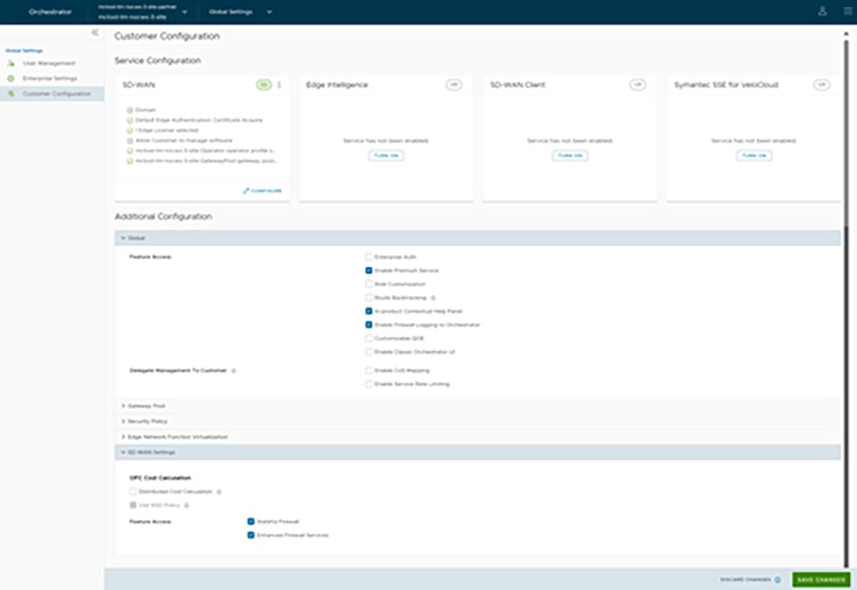This screenshot has height=590, width=857.
Task: Click info icon beside Delegate Management To Customer
Action: coord(233,371)
